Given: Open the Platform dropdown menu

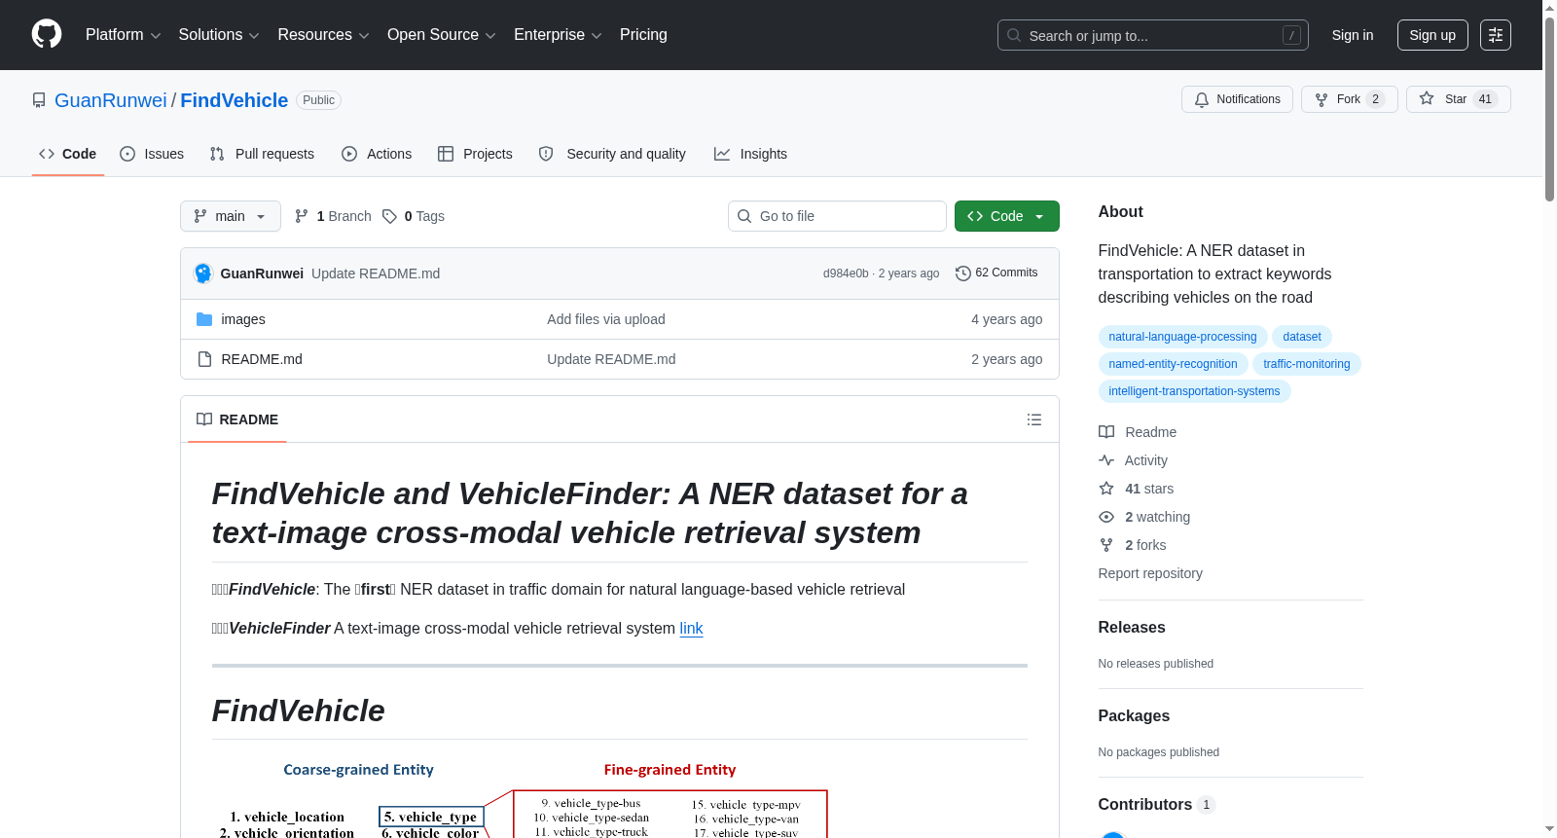Looking at the screenshot, I should 123,35.
